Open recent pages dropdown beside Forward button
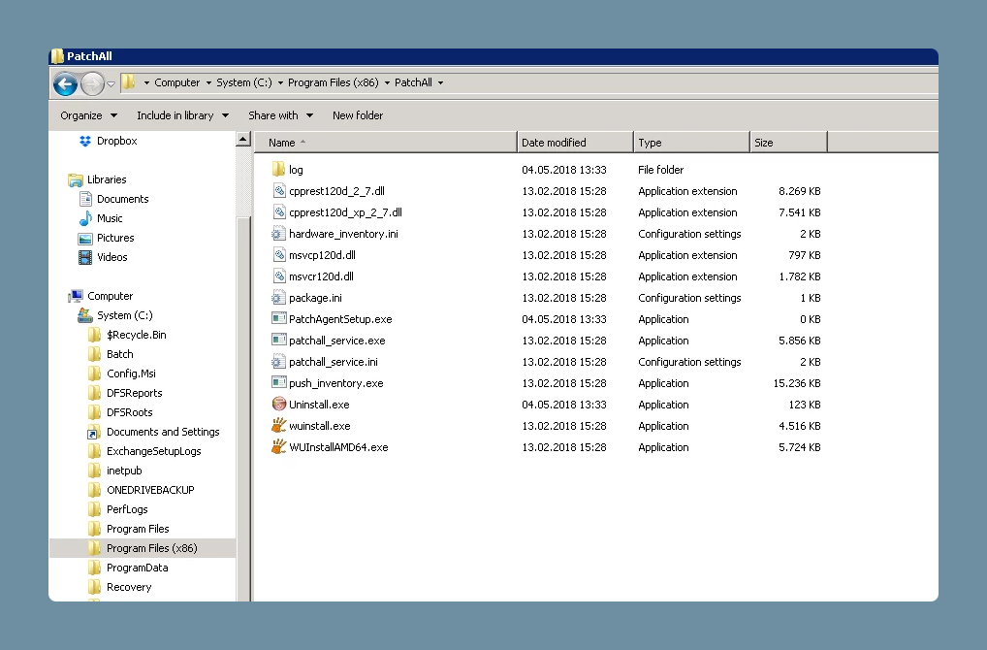This screenshot has height=650, width=987. click(111, 83)
